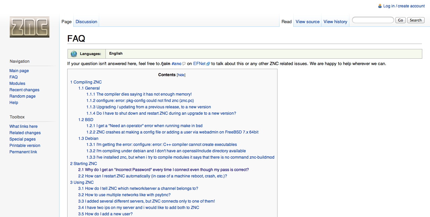Viewport: 430px width, 217px height.
Task: Focus the wiki search input field
Action: 373,20
